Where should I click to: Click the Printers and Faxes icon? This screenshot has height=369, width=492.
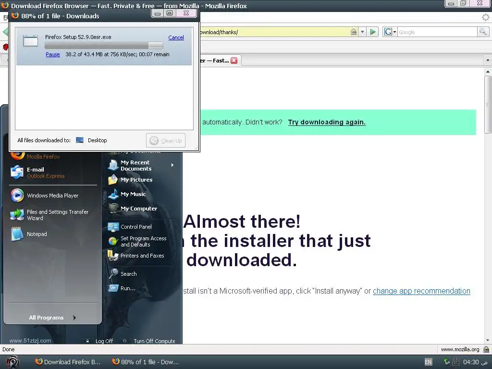point(113,256)
